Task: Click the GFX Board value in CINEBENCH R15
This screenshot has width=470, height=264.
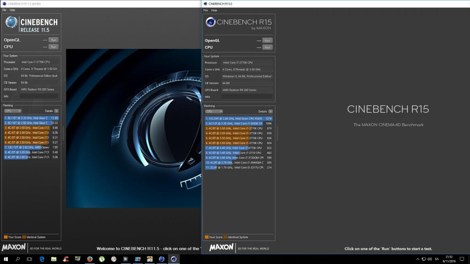Action: [x=247, y=90]
